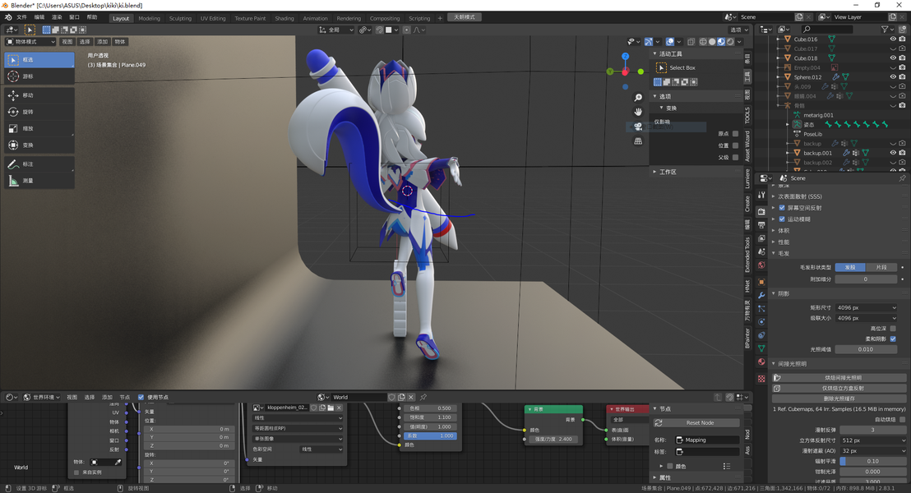The height and width of the screenshot is (493, 911).
Task: Open the World properties tab icon
Action: pos(761,265)
